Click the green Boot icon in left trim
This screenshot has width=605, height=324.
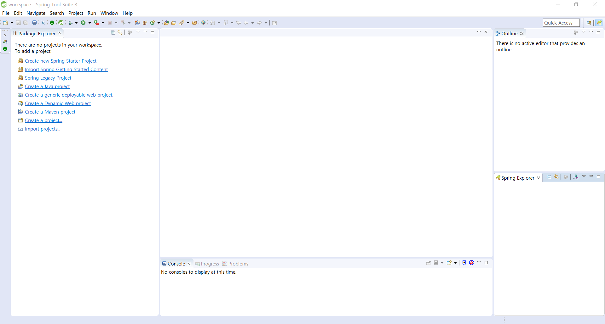[x=5, y=49]
